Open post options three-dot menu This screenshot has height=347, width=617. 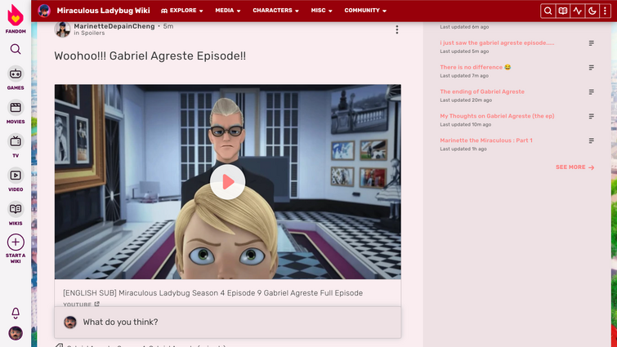click(x=396, y=29)
